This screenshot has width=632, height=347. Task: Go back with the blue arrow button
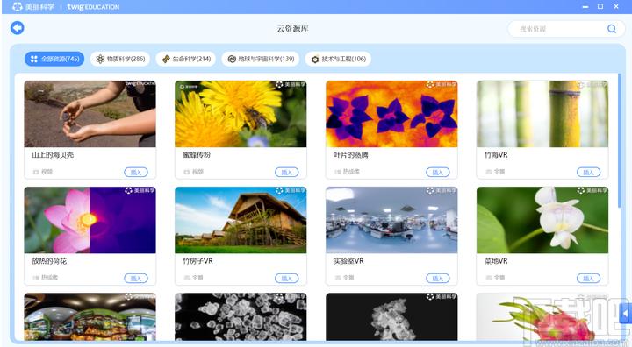18,28
